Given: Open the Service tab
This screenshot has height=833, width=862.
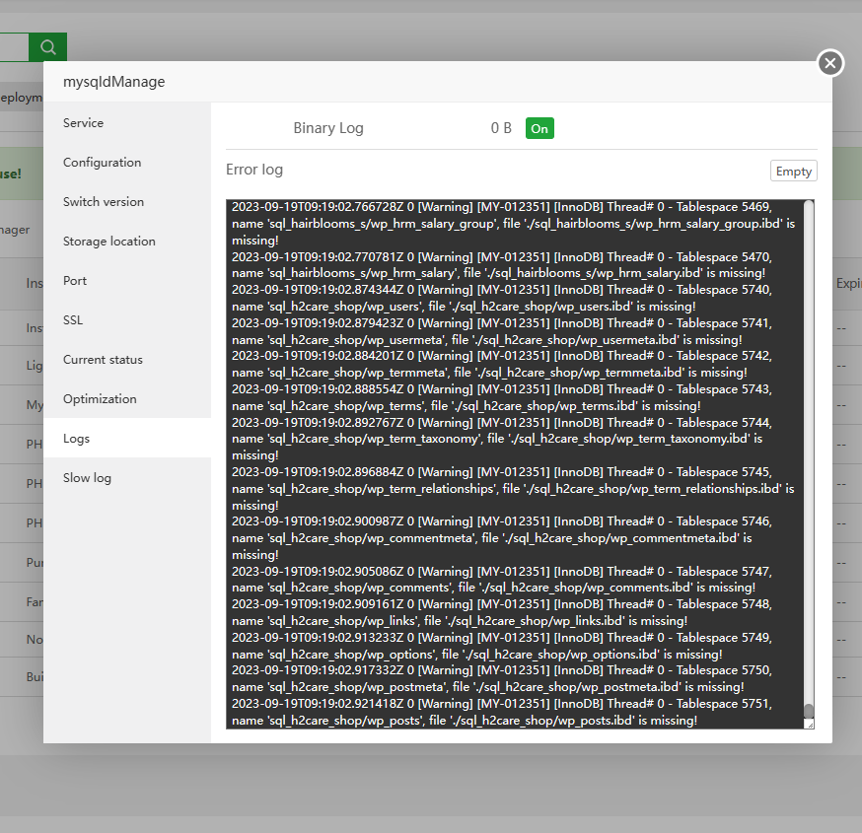Looking at the screenshot, I should click(x=84, y=123).
